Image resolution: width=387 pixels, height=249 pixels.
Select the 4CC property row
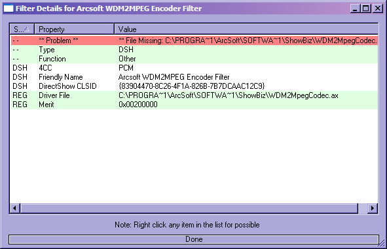[194, 68]
